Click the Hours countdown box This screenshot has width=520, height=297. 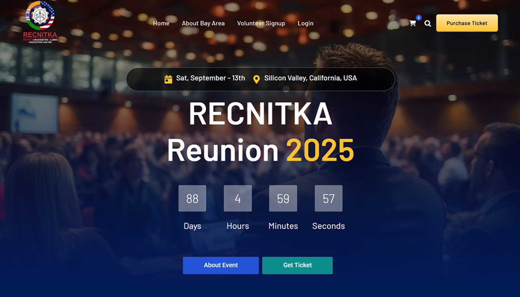point(238,199)
